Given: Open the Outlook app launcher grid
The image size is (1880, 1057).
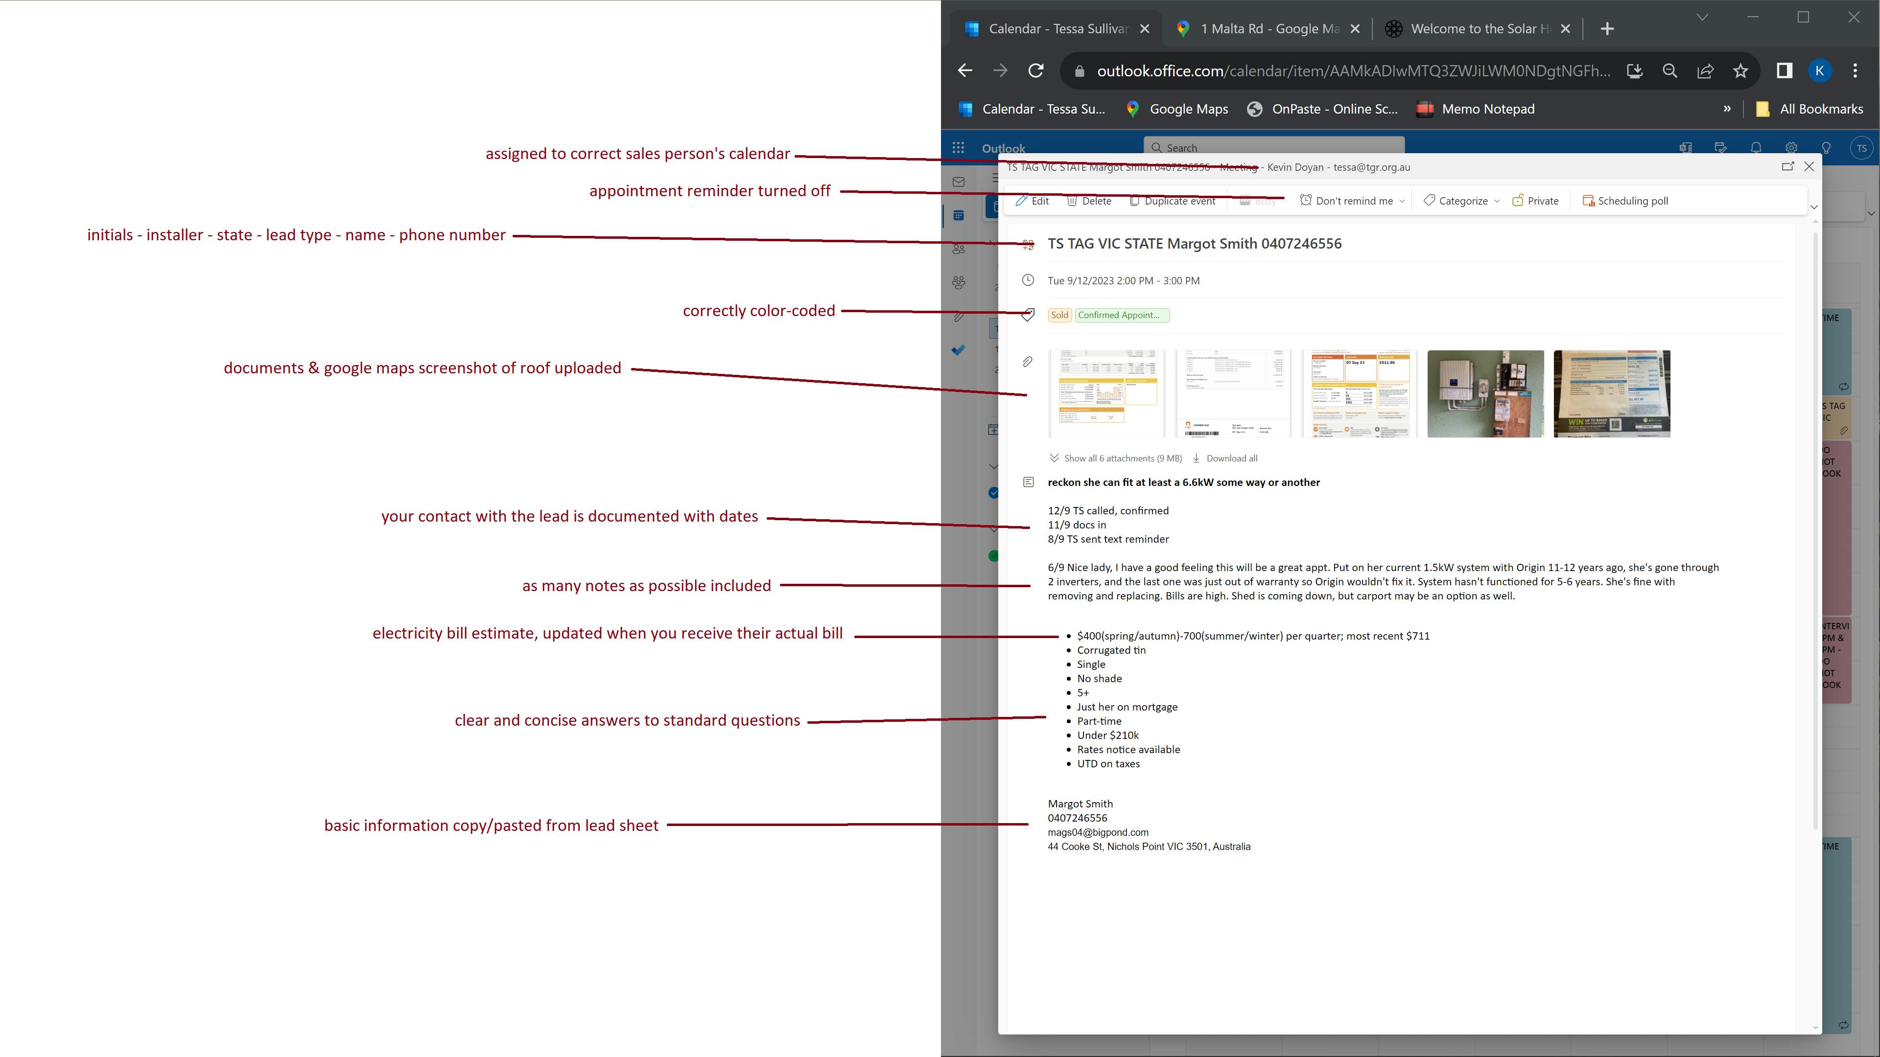Looking at the screenshot, I should tap(958, 147).
